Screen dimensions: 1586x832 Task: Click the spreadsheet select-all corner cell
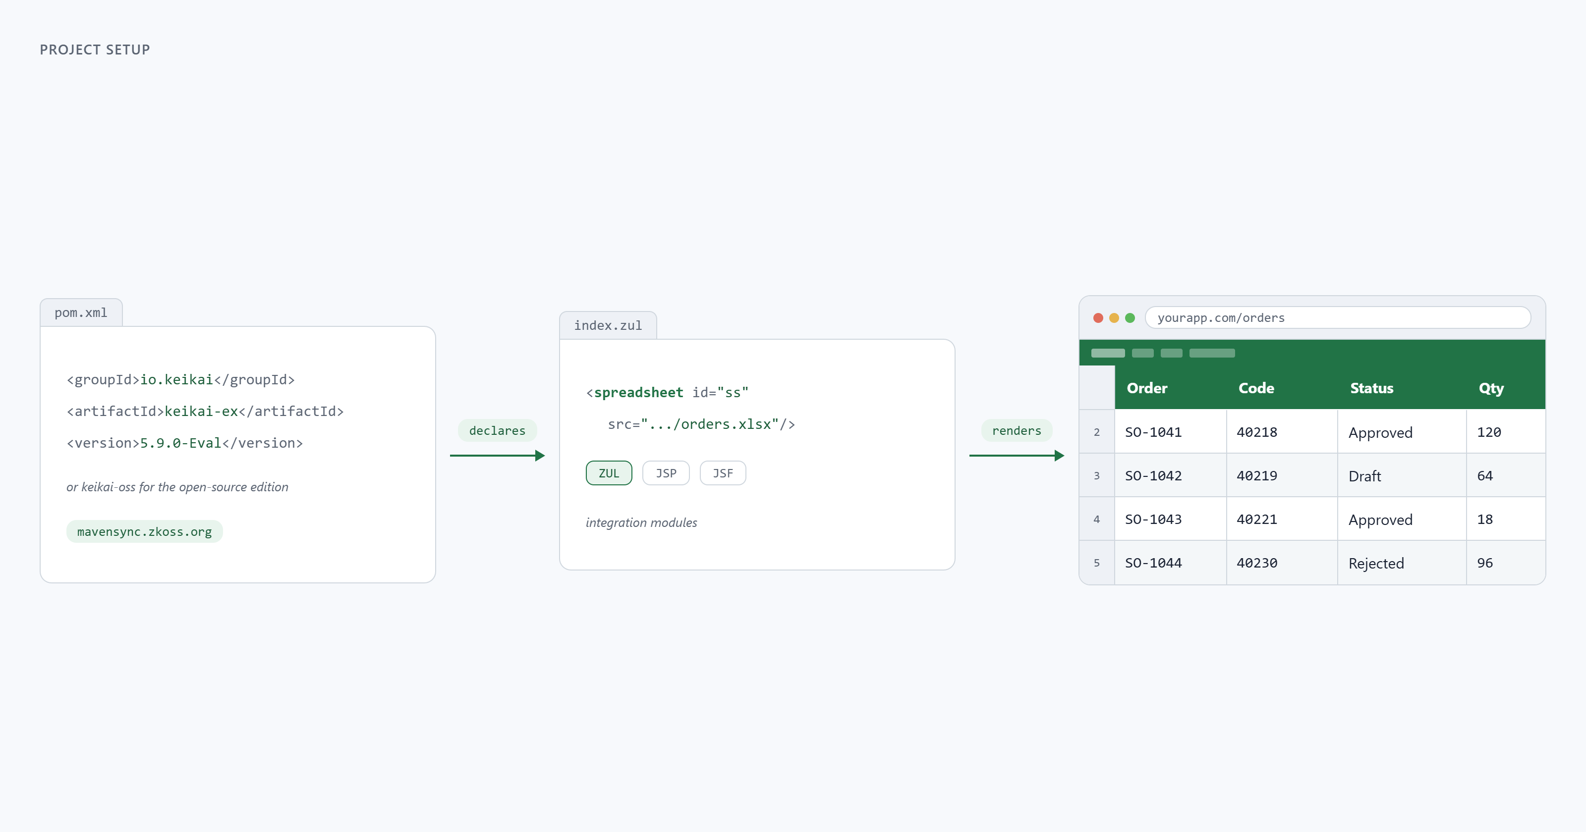coord(1096,388)
